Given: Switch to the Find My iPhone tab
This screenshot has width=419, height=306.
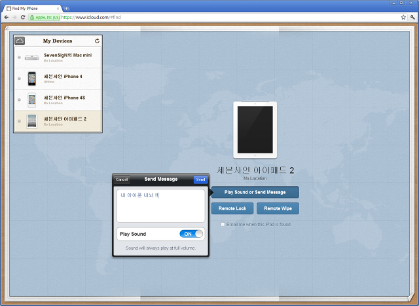Looking at the screenshot, I should pos(32,9).
